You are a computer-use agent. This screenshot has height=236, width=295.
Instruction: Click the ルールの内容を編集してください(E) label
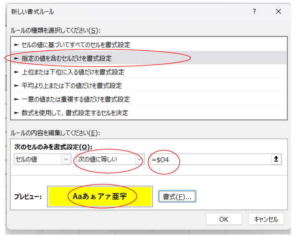[x=55, y=133]
